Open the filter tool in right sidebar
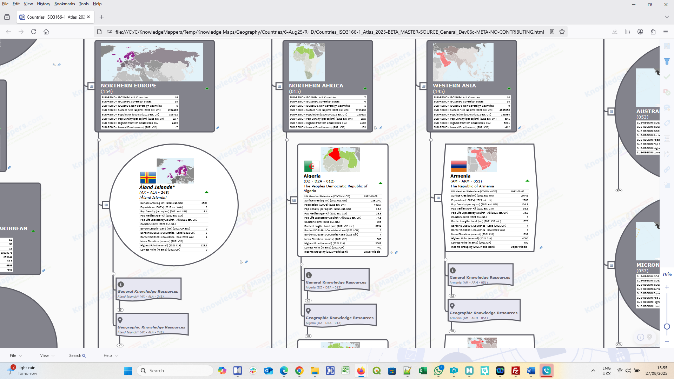The image size is (674, 379). coord(667,61)
